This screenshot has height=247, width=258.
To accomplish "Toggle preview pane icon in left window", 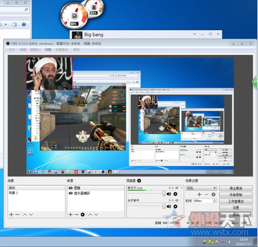I will coord(15,24).
